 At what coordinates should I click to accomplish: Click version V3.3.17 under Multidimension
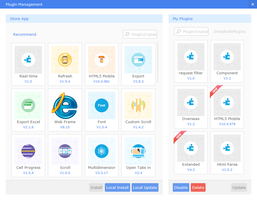[102, 173]
